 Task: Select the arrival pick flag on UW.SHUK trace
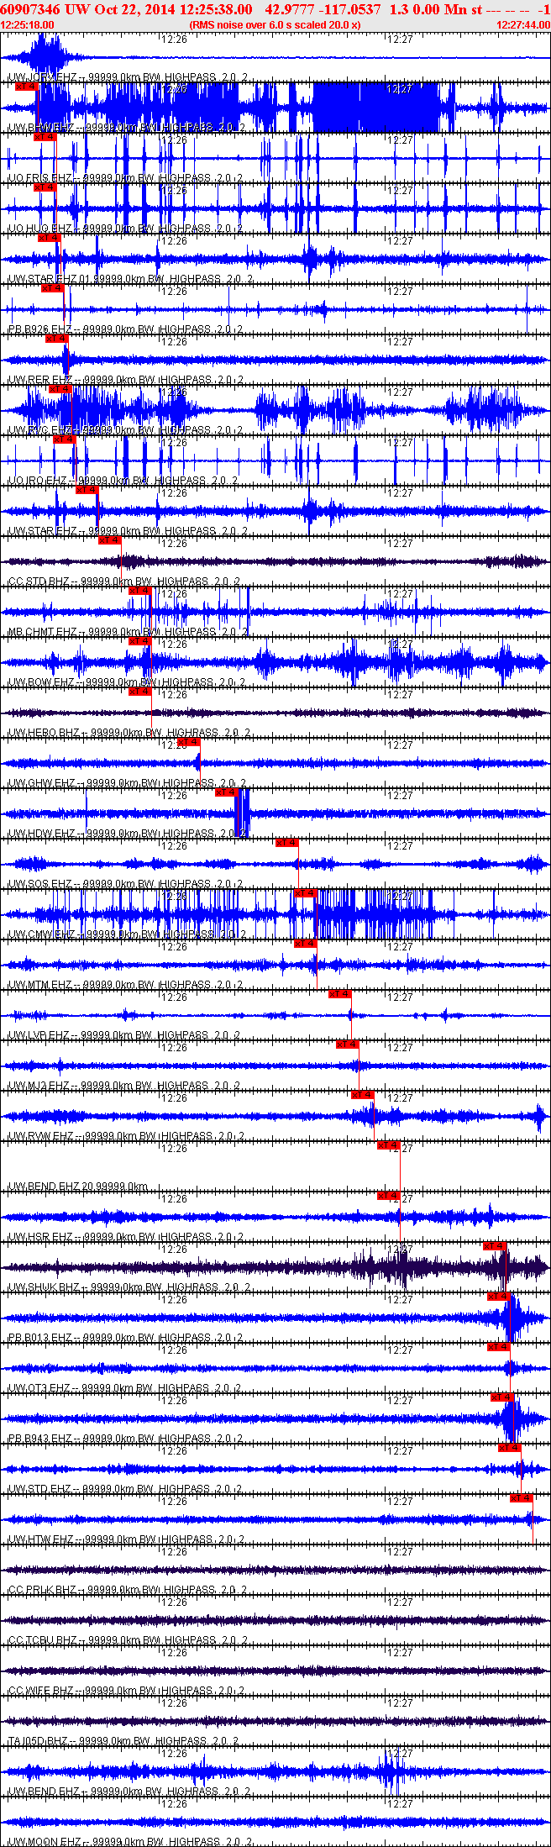495,1246
